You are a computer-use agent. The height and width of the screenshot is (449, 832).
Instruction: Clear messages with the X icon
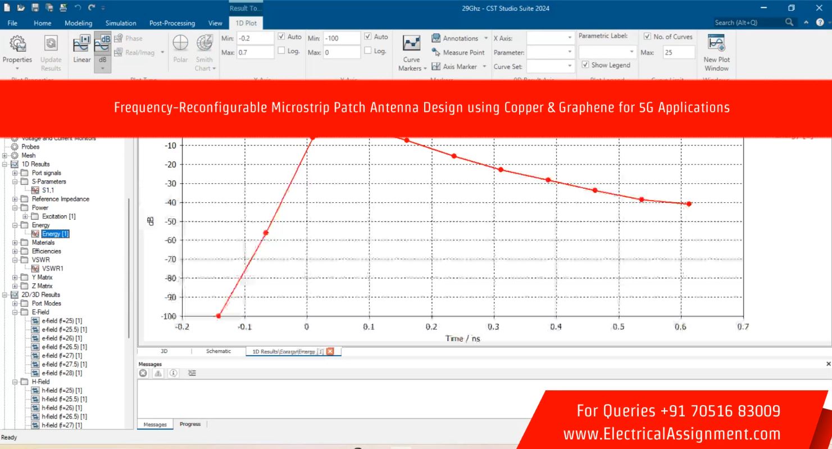(x=143, y=373)
